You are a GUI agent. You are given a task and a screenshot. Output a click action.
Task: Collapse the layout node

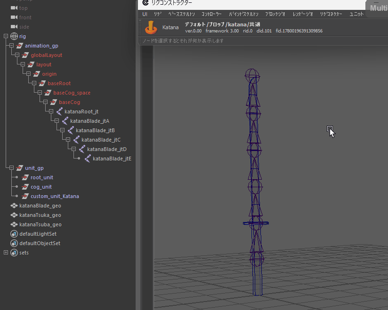tap(23, 64)
